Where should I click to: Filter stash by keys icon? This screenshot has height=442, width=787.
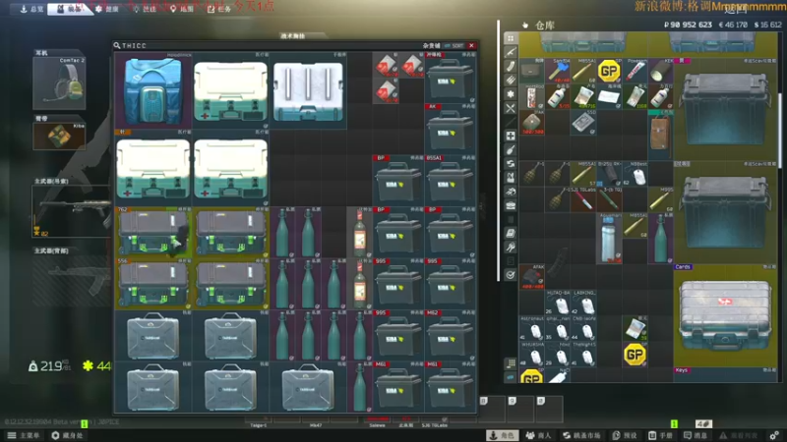511,248
